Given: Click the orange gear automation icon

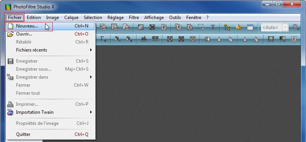Looking at the screenshot, I should (x=238, y=27).
